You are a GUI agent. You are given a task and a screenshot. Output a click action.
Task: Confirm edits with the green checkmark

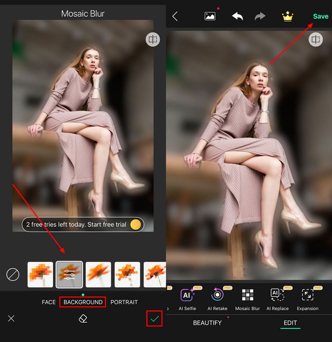154,319
